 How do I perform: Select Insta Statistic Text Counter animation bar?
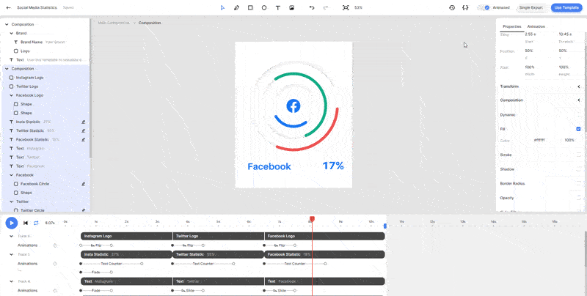tap(112, 264)
